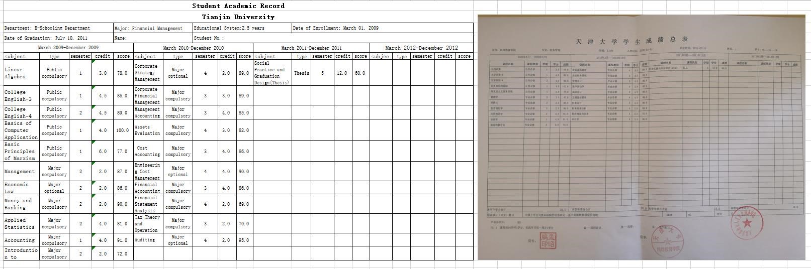Select the Student Academic Record title cell
This screenshot has height=269, width=811.
238,6
